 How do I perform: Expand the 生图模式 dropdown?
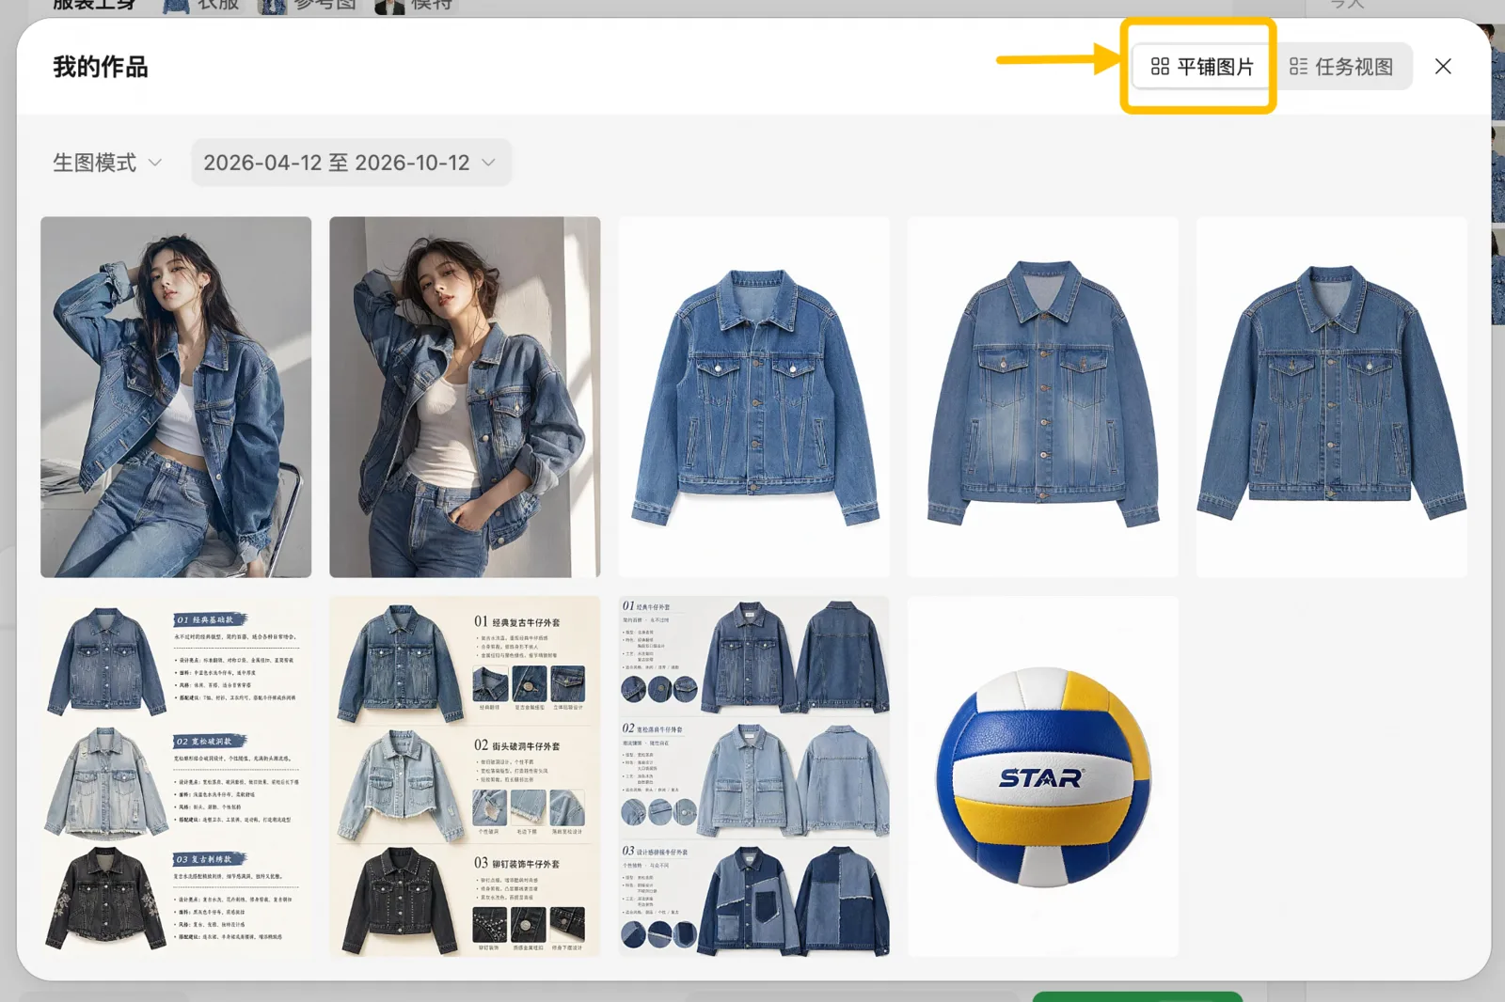click(107, 163)
